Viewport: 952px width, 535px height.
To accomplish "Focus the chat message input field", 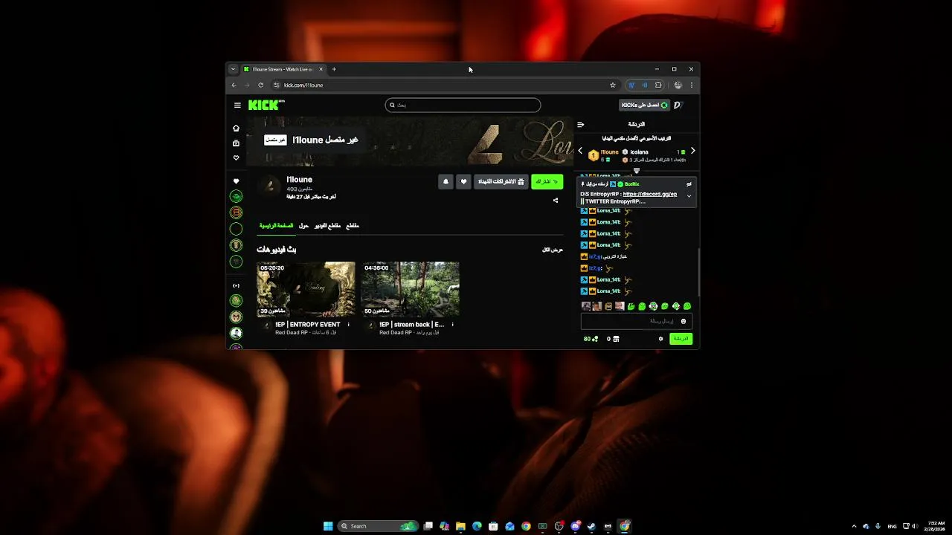I will tap(637, 321).
